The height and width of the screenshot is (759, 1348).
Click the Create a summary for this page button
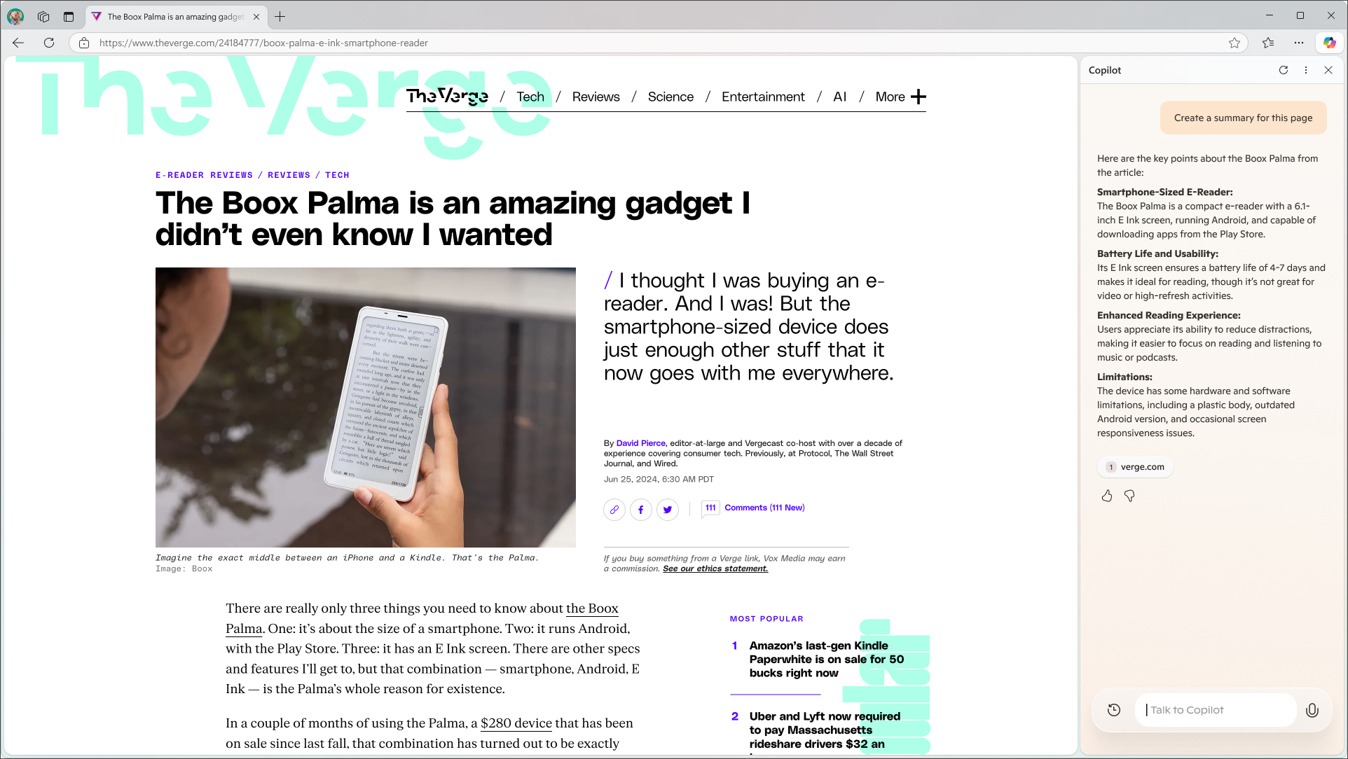click(1244, 118)
